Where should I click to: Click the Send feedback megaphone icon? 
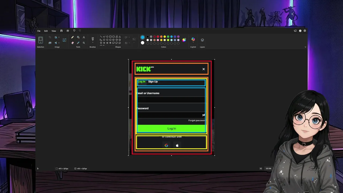pyautogui.click(x=295, y=31)
